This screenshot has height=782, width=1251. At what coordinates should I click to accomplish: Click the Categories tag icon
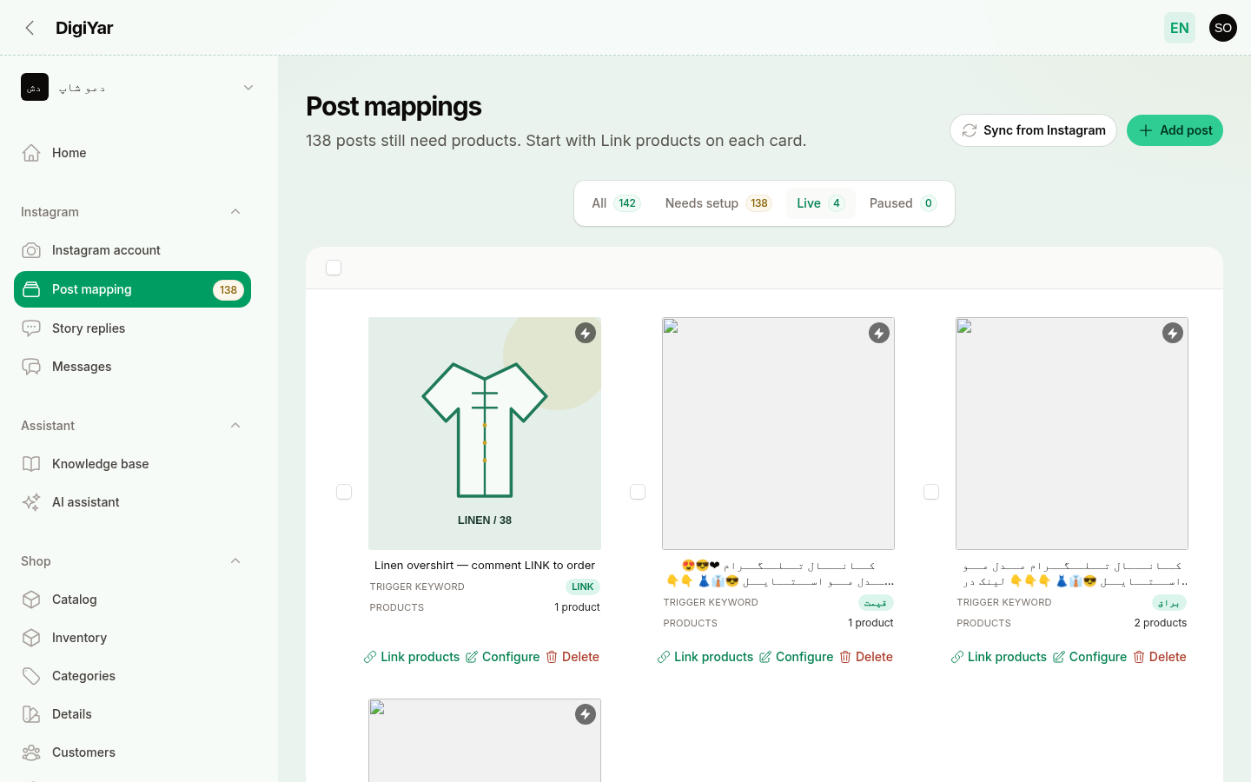(x=31, y=676)
